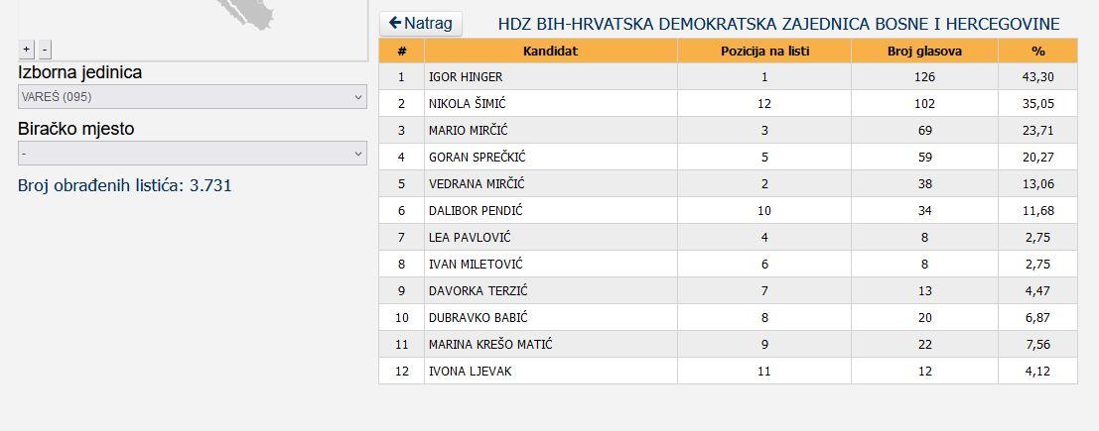This screenshot has height=431, width=1099.
Task: Click the map thumbnail area
Action: tap(192, 21)
